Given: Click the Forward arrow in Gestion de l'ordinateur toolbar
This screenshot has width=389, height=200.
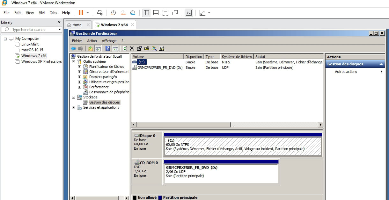Looking at the screenshot, I should point(81,48).
